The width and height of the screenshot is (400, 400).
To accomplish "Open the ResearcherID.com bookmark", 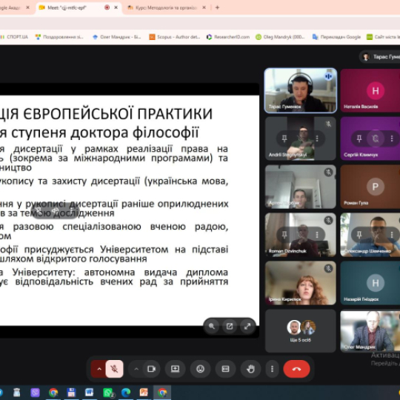I will pos(228,37).
